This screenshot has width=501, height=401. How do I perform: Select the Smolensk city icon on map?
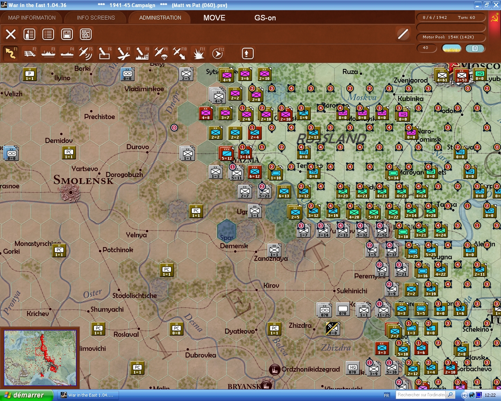(70, 192)
